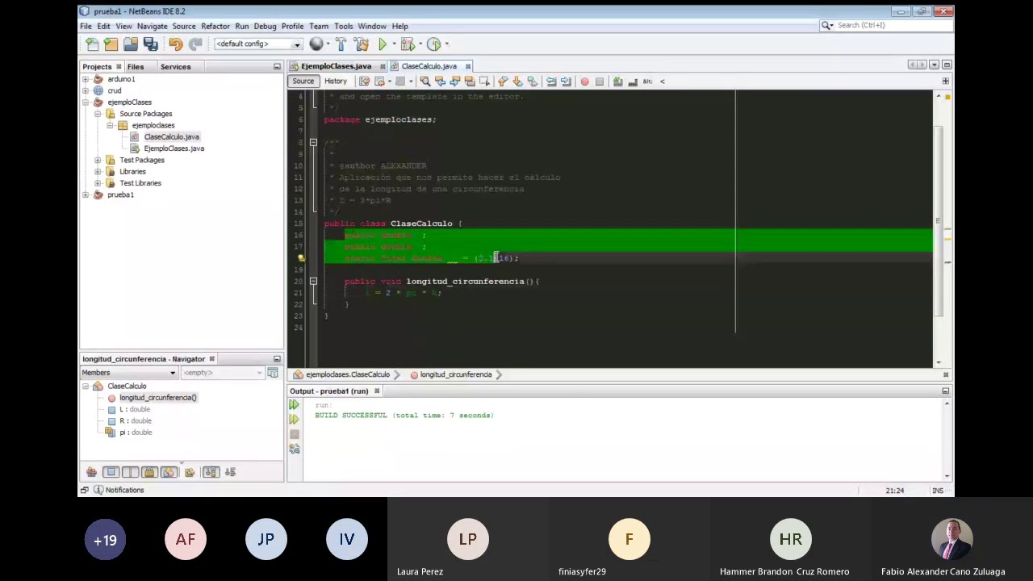Toggle Show Non-Public Members lock filter
The image size is (1033, 581).
tap(149, 472)
